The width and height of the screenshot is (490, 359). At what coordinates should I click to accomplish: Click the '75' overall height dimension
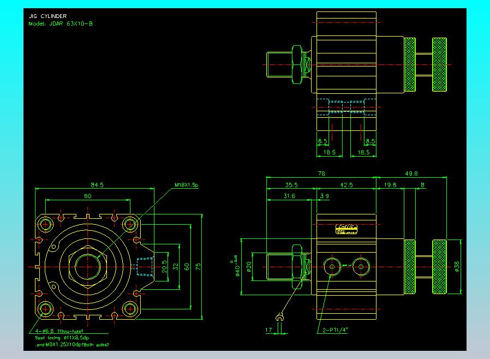point(198,266)
